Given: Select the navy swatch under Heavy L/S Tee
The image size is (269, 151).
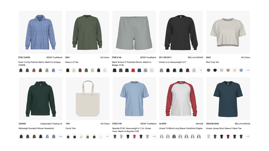Looking at the screenshot, I should (99, 70).
